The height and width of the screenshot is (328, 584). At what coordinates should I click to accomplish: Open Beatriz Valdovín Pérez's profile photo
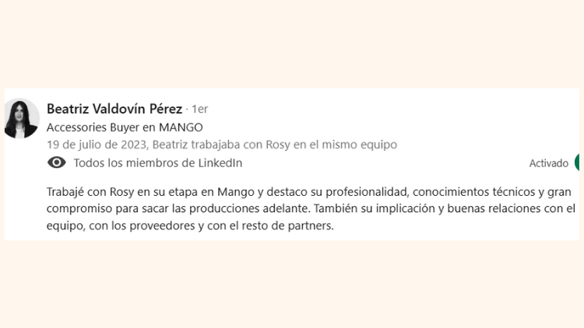click(x=21, y=118)
